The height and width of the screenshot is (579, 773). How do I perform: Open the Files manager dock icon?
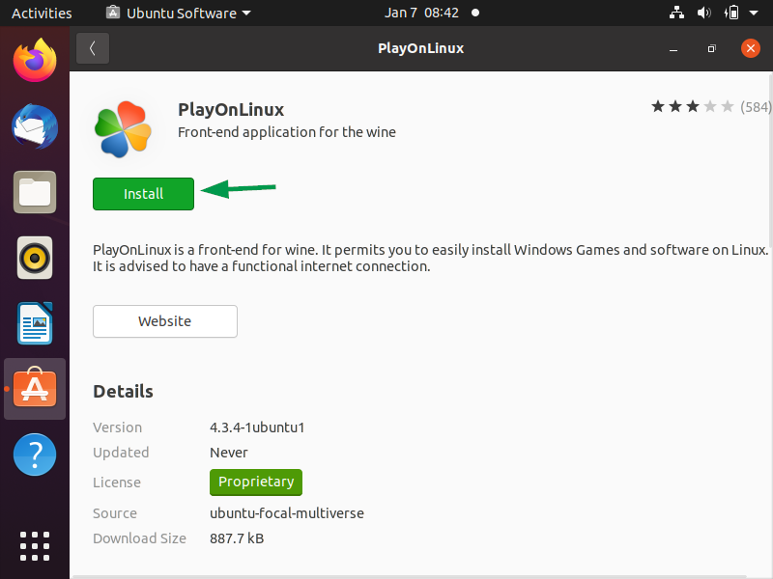[35, 192]
